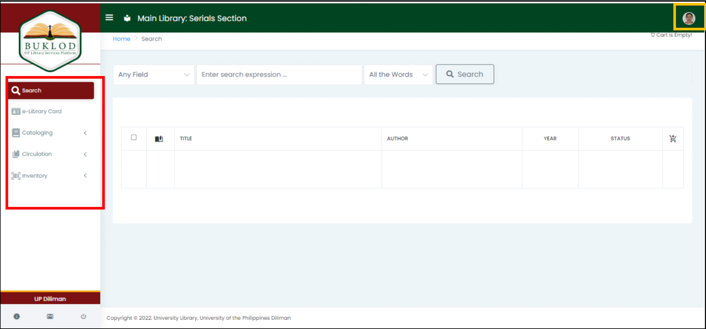Open the Any Field dropdown
Viewport: 706px width, 329px height.
pyautogui.click(x=154, y=74)
